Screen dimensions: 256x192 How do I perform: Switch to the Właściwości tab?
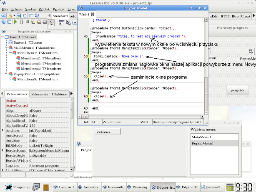(17, 94)
